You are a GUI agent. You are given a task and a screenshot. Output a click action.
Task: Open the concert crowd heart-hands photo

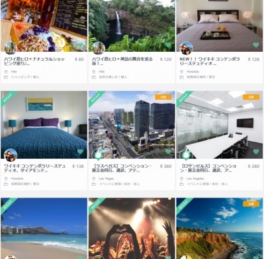click(132, 229)
